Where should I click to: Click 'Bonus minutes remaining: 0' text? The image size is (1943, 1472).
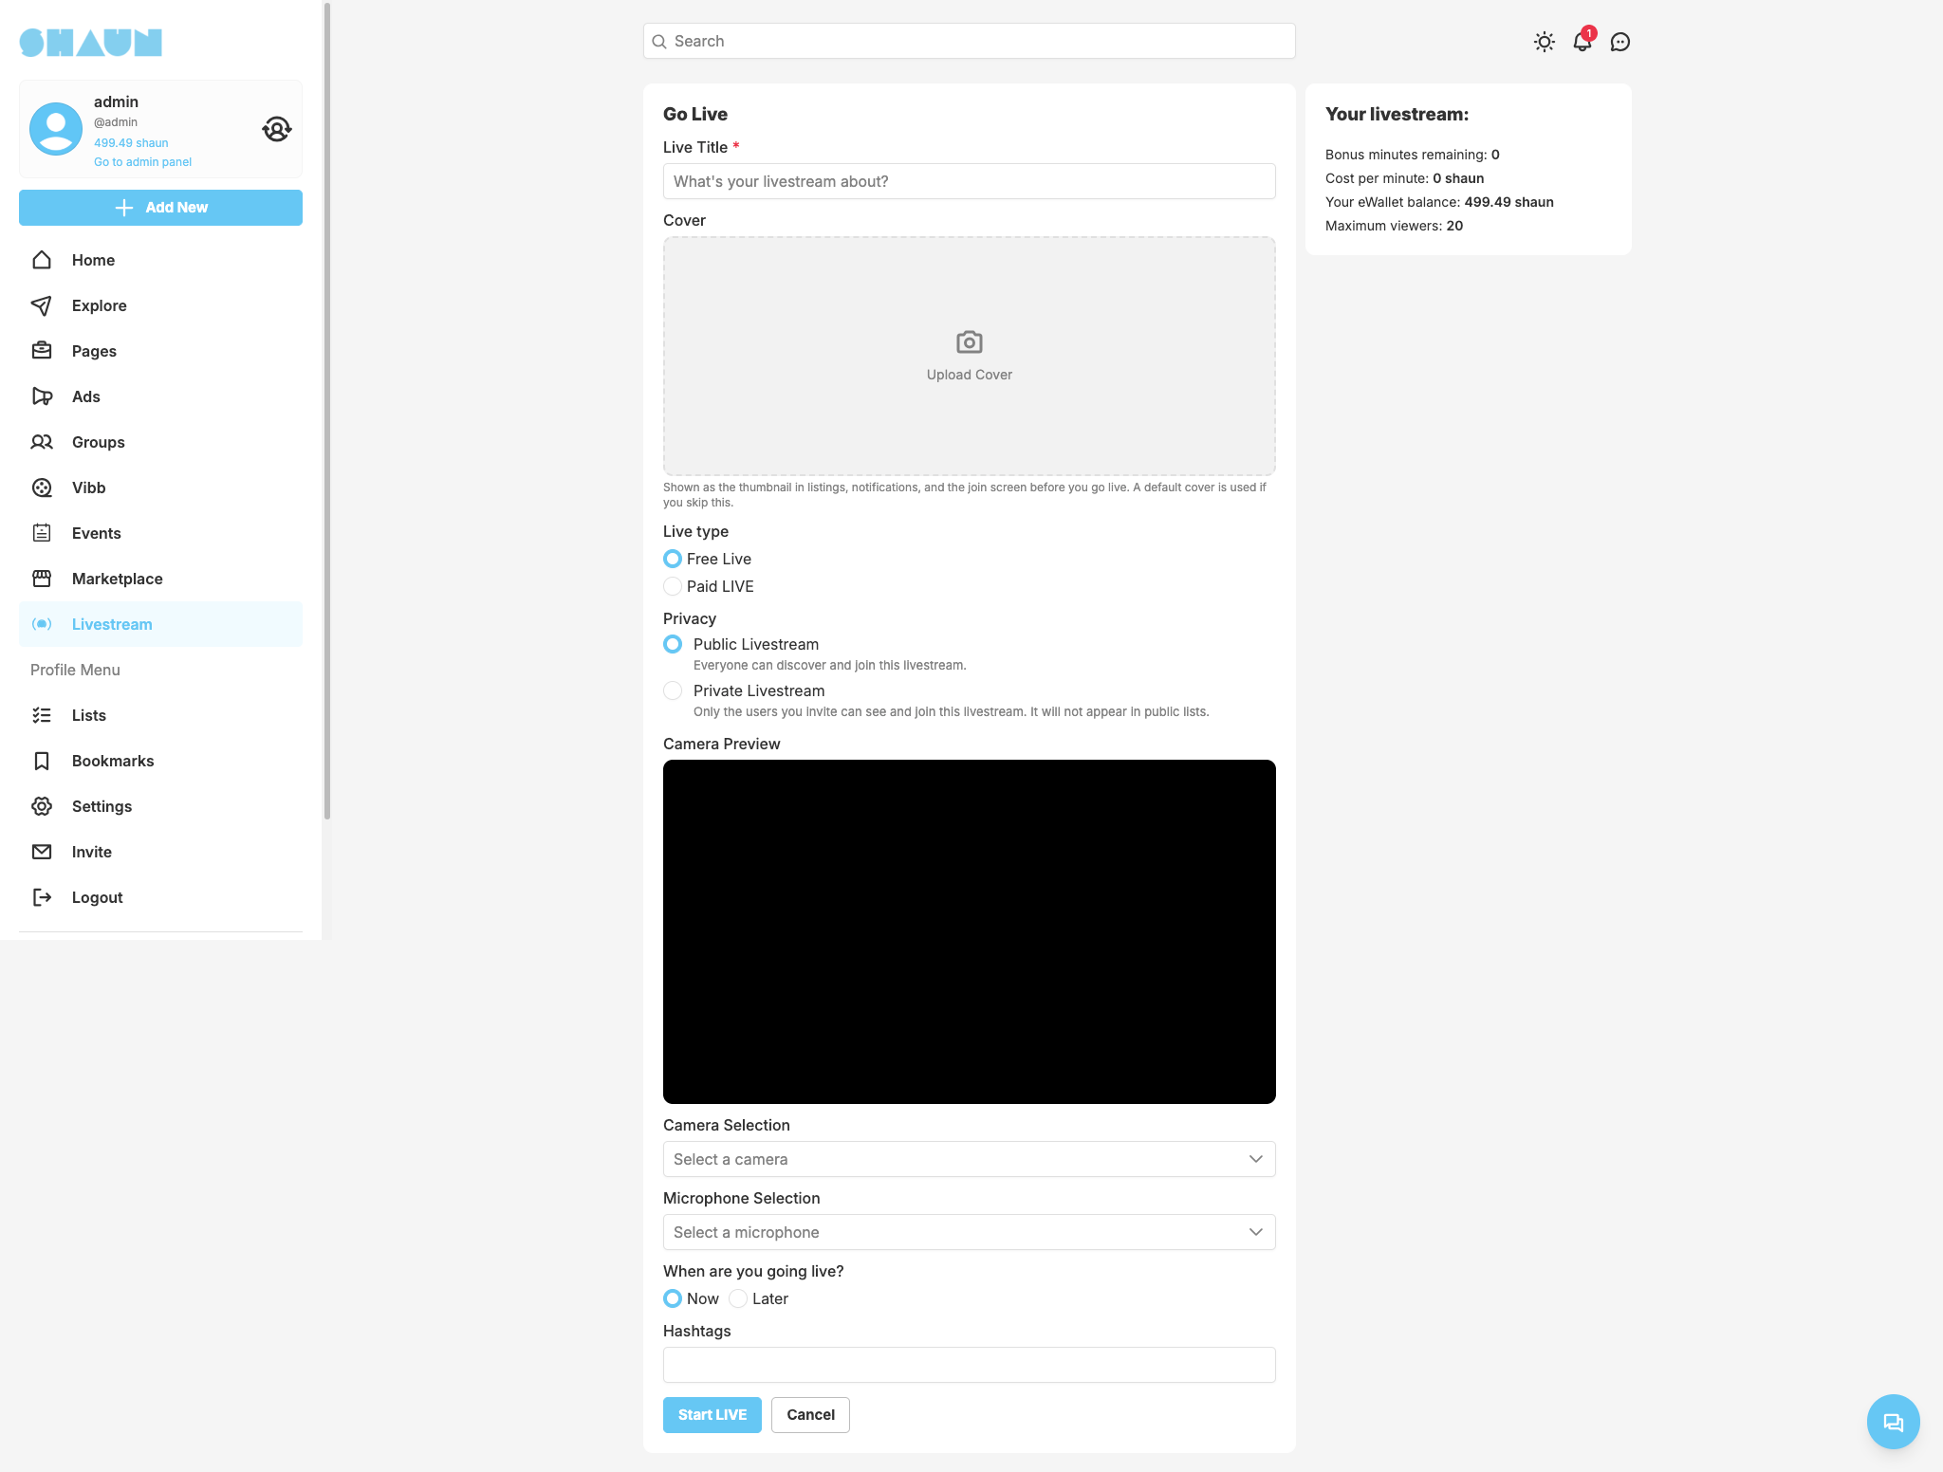click(1412, 155)
